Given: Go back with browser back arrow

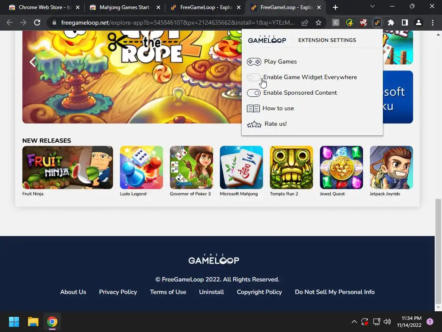Looking at the screenshot, I should pyautogui.click(x=9, y=22).
